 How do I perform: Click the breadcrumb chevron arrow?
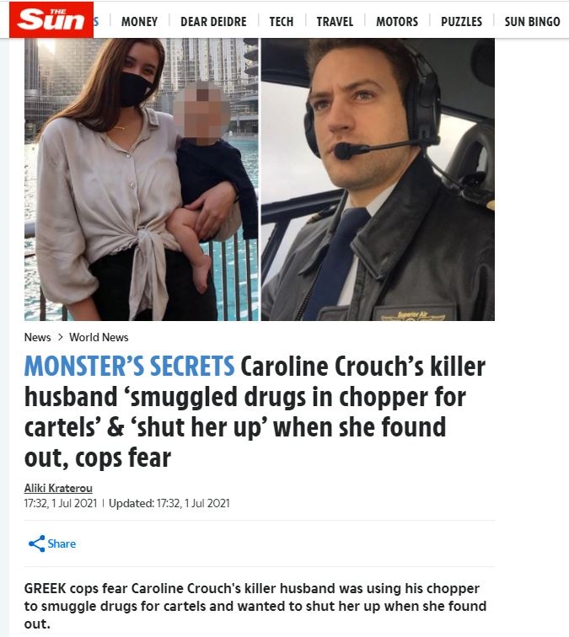click(60, 337)
